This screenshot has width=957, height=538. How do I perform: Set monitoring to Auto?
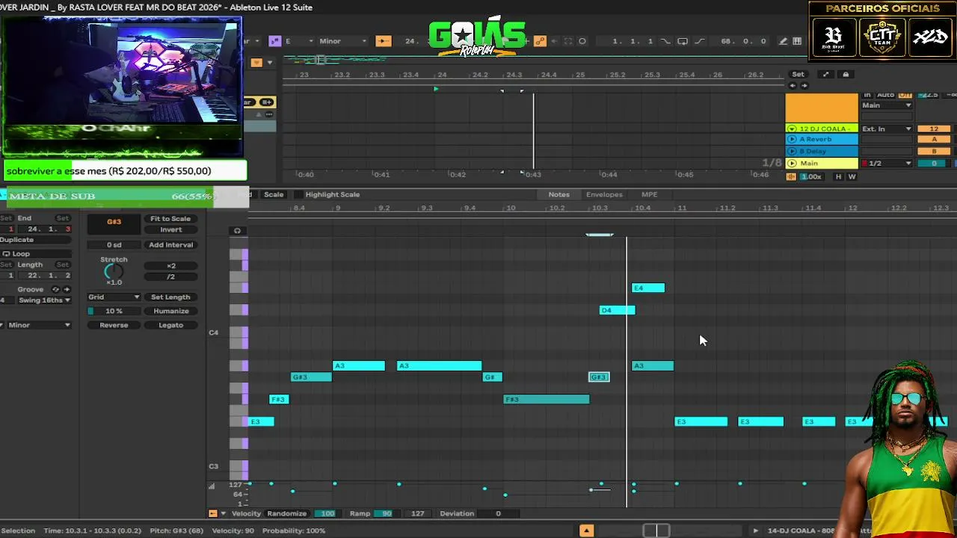(886, 96)
